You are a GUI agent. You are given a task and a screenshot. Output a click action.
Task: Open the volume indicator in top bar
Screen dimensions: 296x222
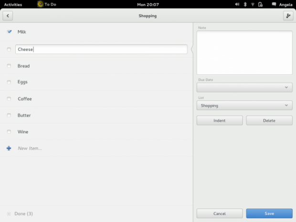(x=237, y=4)
